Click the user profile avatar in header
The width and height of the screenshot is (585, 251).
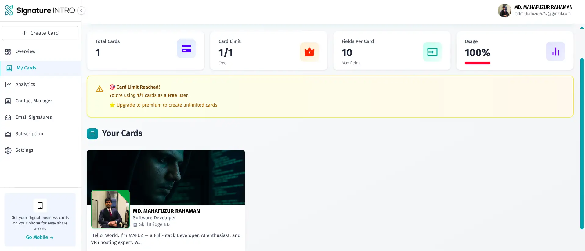pyautogui.click(x=504, y=10)
